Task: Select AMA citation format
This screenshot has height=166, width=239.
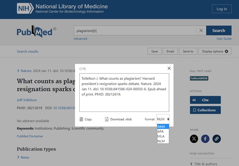Action: tap(163, 126)
